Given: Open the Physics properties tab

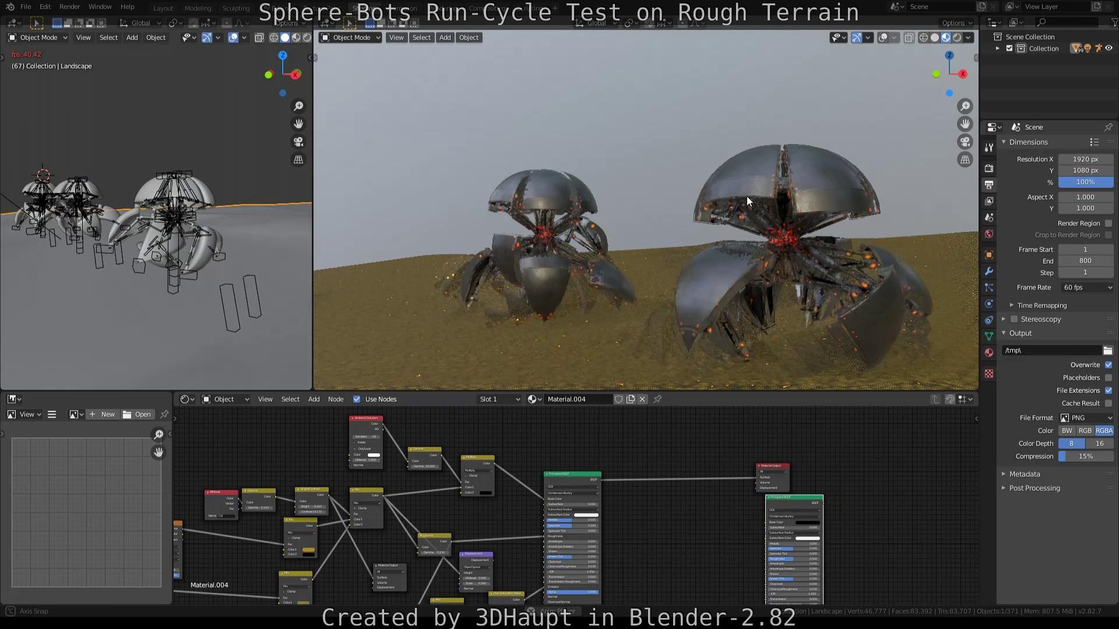Looking at the screenshot, I should click(988, 303).
